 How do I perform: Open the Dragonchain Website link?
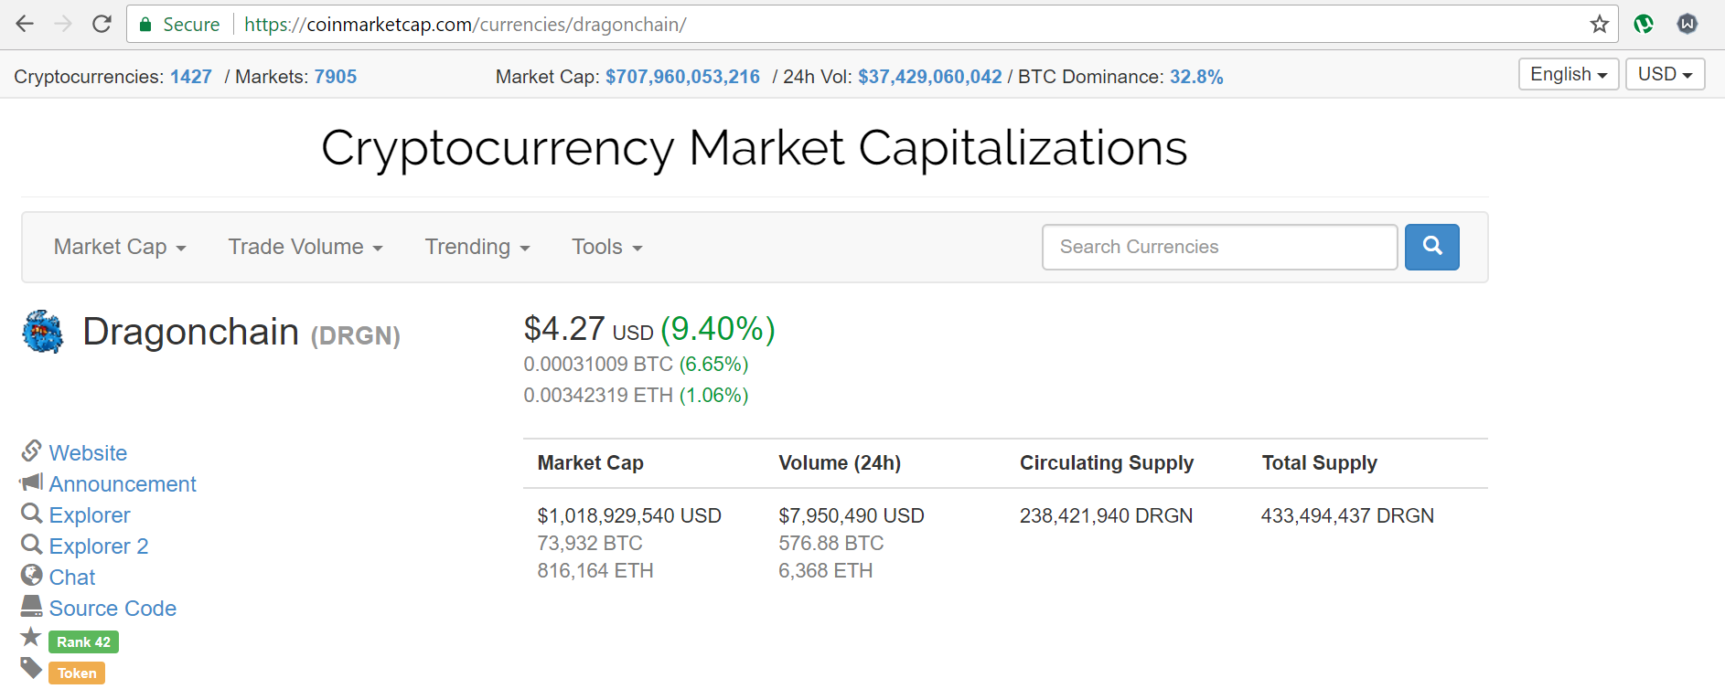88,453
